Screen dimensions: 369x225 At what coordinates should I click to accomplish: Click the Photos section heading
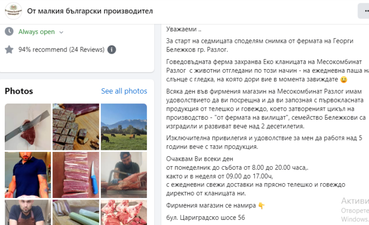pyautogui.click(x=19, y=91)
